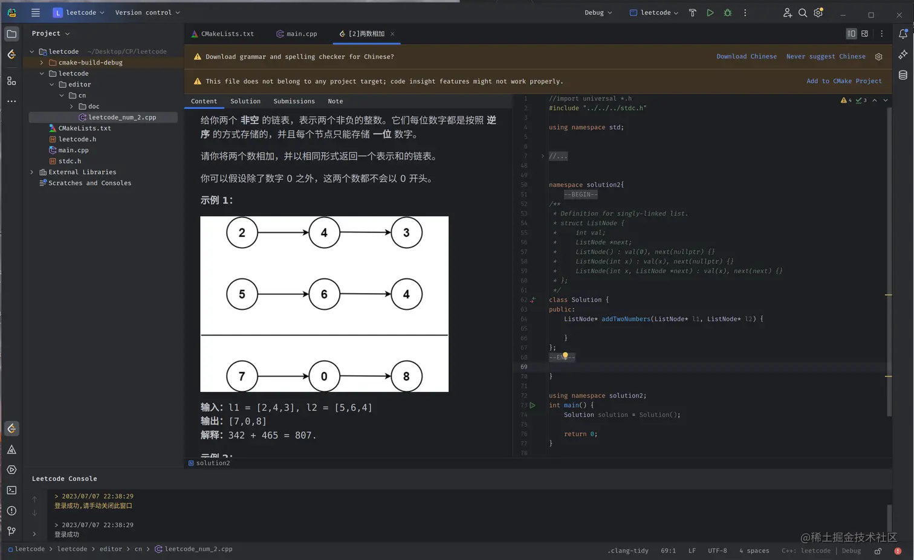Screen dimensions: 914x560
Task: Switch to the CMakeLists.txt tab
Action: click(222, 34)
